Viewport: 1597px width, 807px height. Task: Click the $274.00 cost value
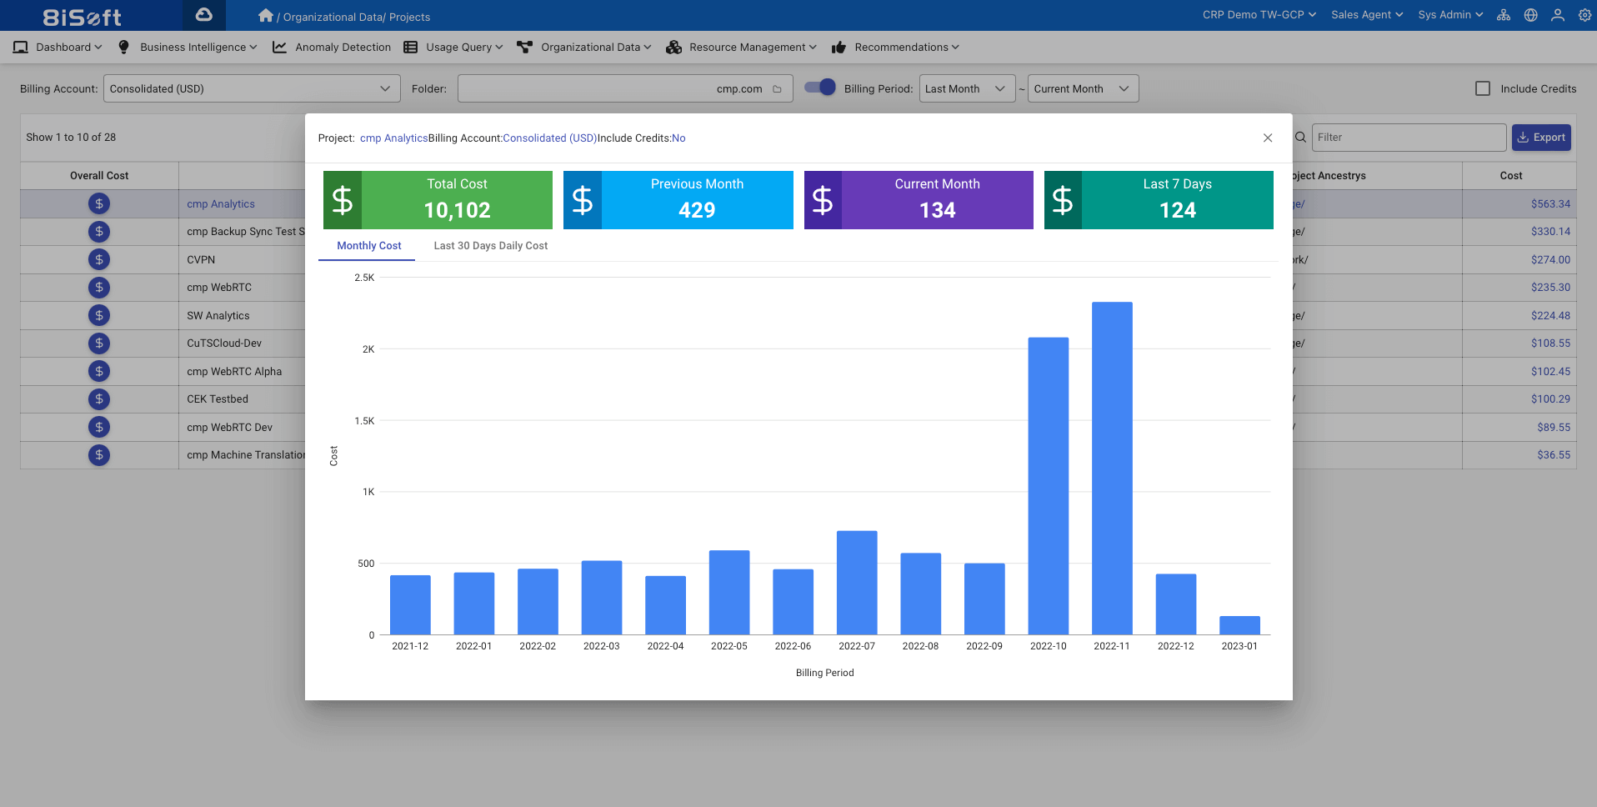point(1550,260)
